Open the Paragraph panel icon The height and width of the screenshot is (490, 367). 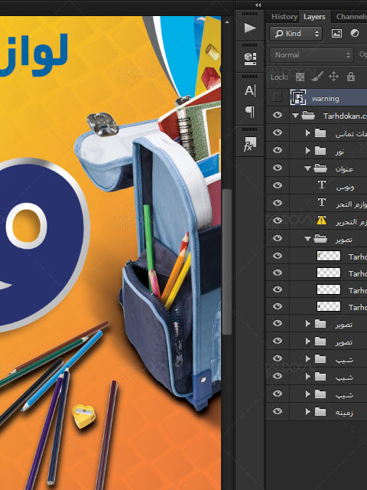click(250, 112)
